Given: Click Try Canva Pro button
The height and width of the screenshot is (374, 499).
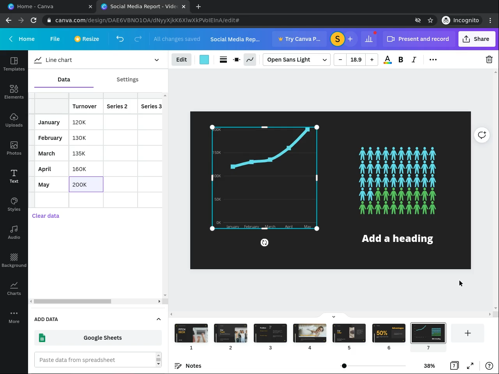Looking at the screenshot, I should (x=299, y=39).
